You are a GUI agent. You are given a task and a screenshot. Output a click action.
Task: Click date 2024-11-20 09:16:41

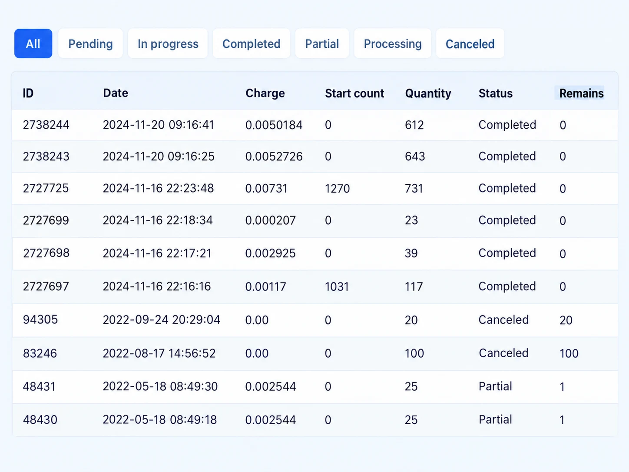(x=159, y=125)
